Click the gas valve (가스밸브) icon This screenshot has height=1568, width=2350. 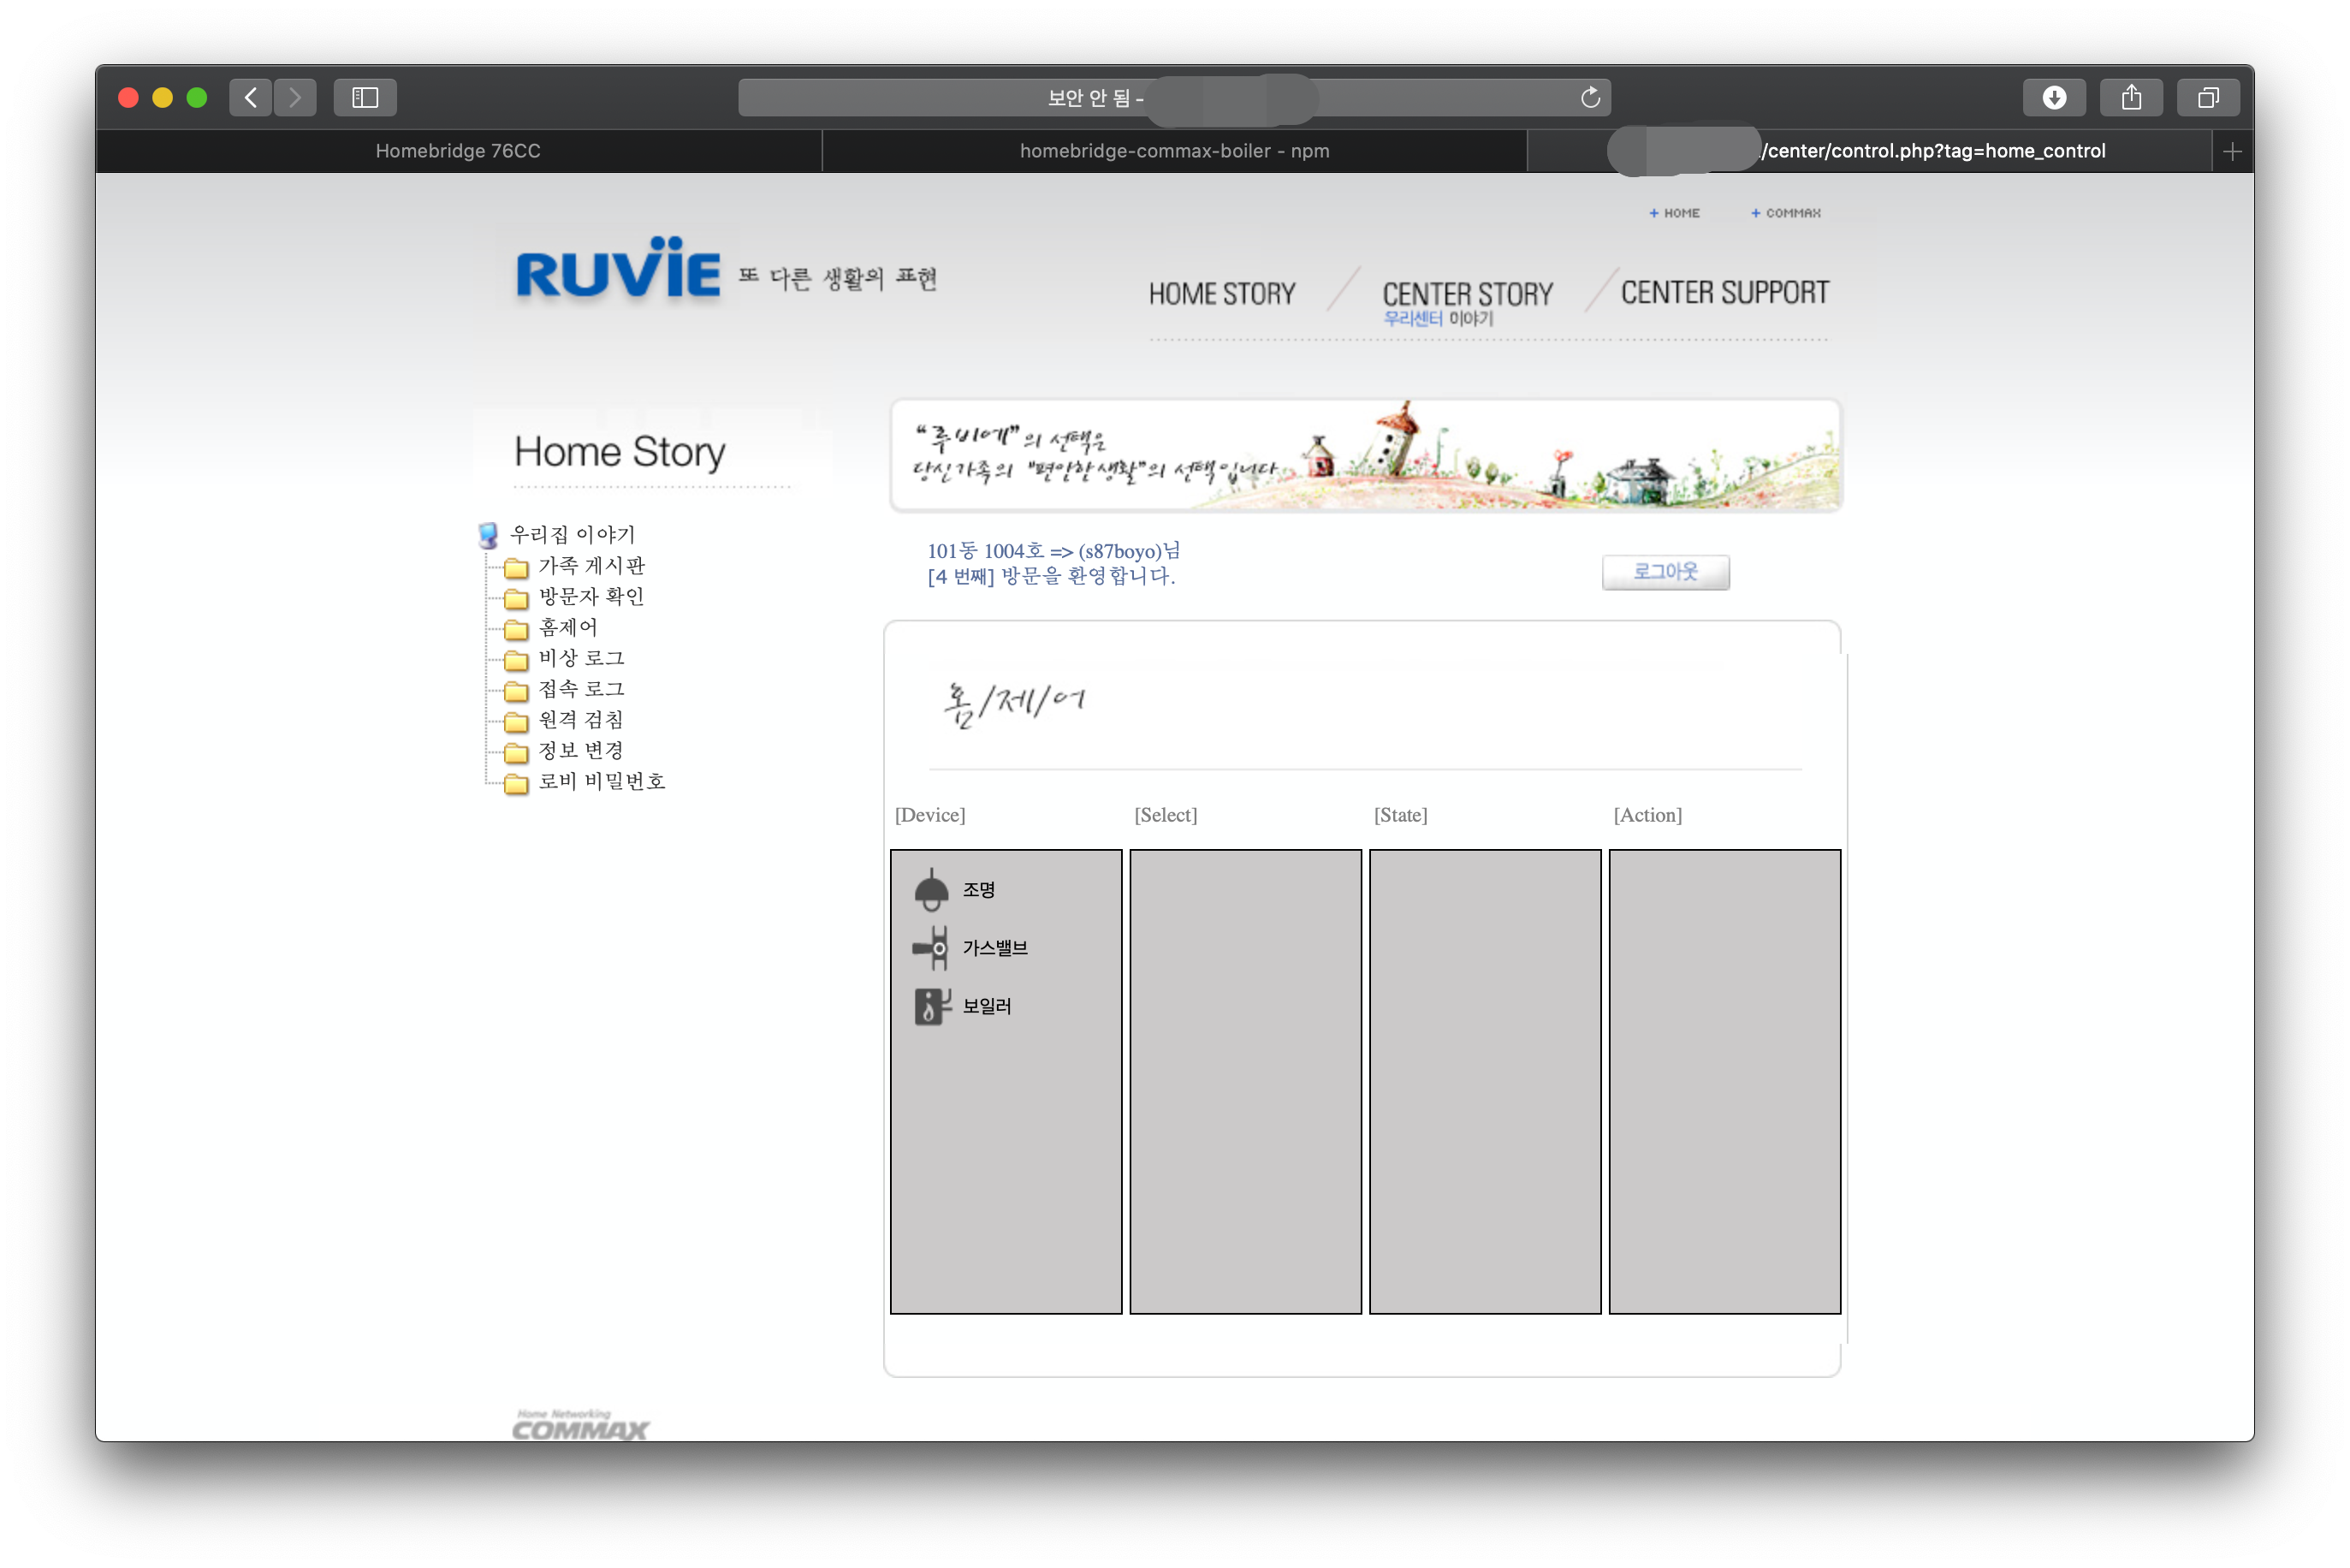coord(930,947)
